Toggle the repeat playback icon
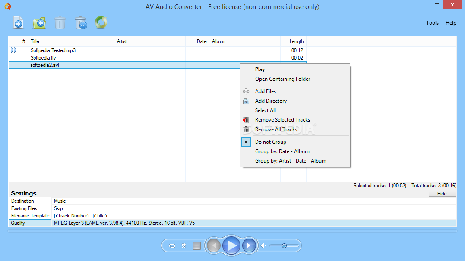 (x=172, y=245)
